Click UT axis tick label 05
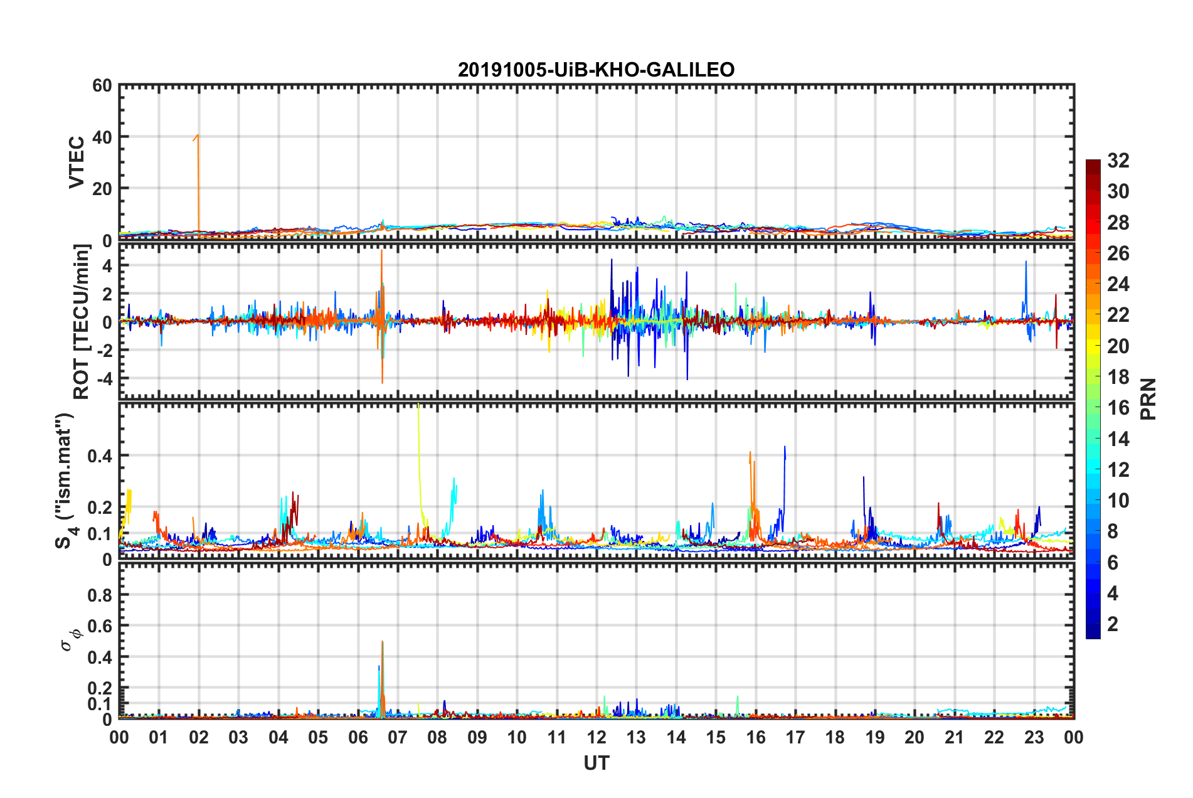The height and width of the screenshot is (798, 1193). pyautogui.click(x=318, y=737)
